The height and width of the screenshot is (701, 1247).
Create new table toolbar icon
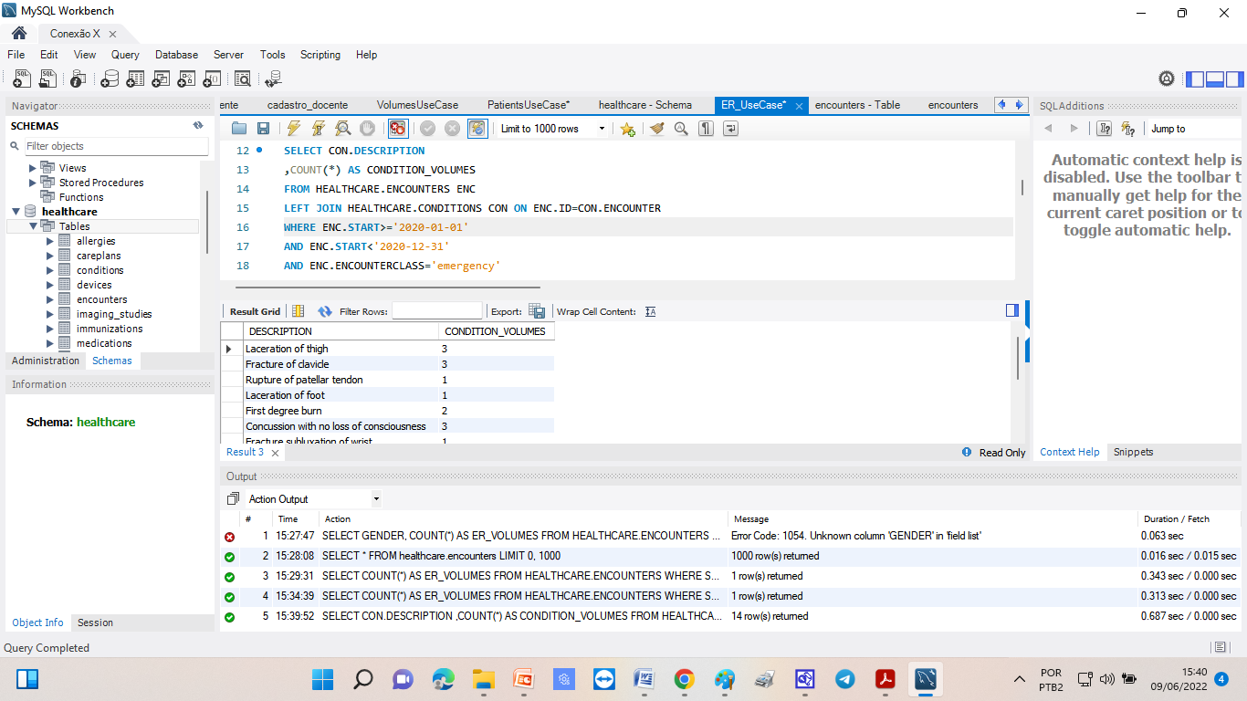click(x=135, y=78)
